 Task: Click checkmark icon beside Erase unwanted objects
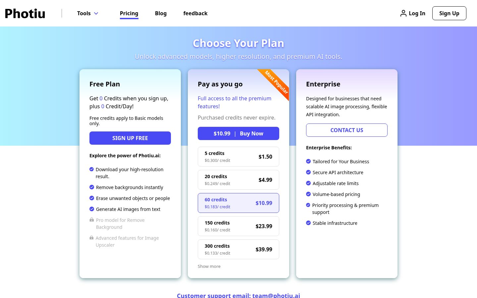(x=92, y=198)
